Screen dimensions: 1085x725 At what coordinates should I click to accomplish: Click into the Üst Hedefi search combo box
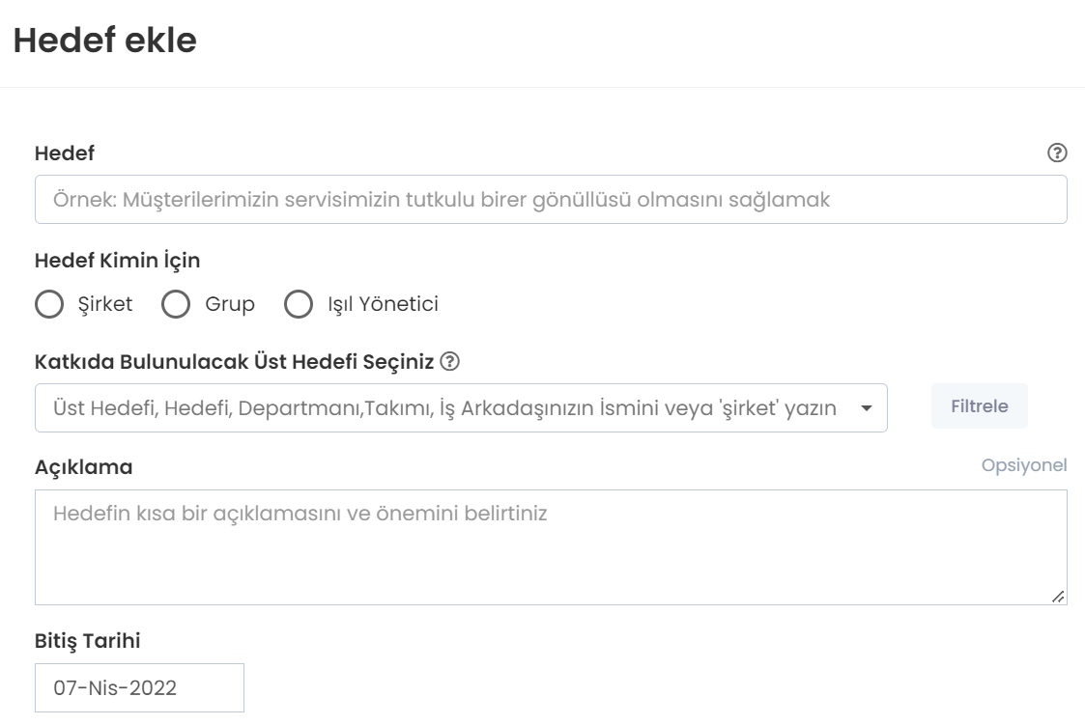pyautogui.click(x=444, y=408)
